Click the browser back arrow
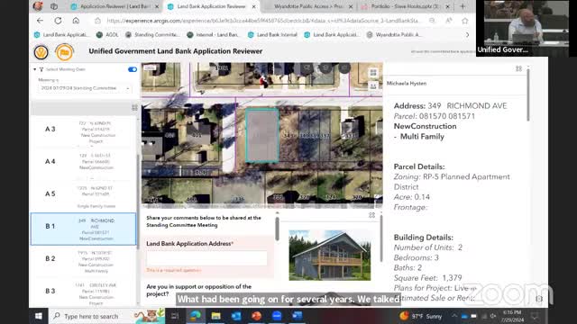Image resolution: width=577 pixels, height=324 pixels. pos(40,21)
